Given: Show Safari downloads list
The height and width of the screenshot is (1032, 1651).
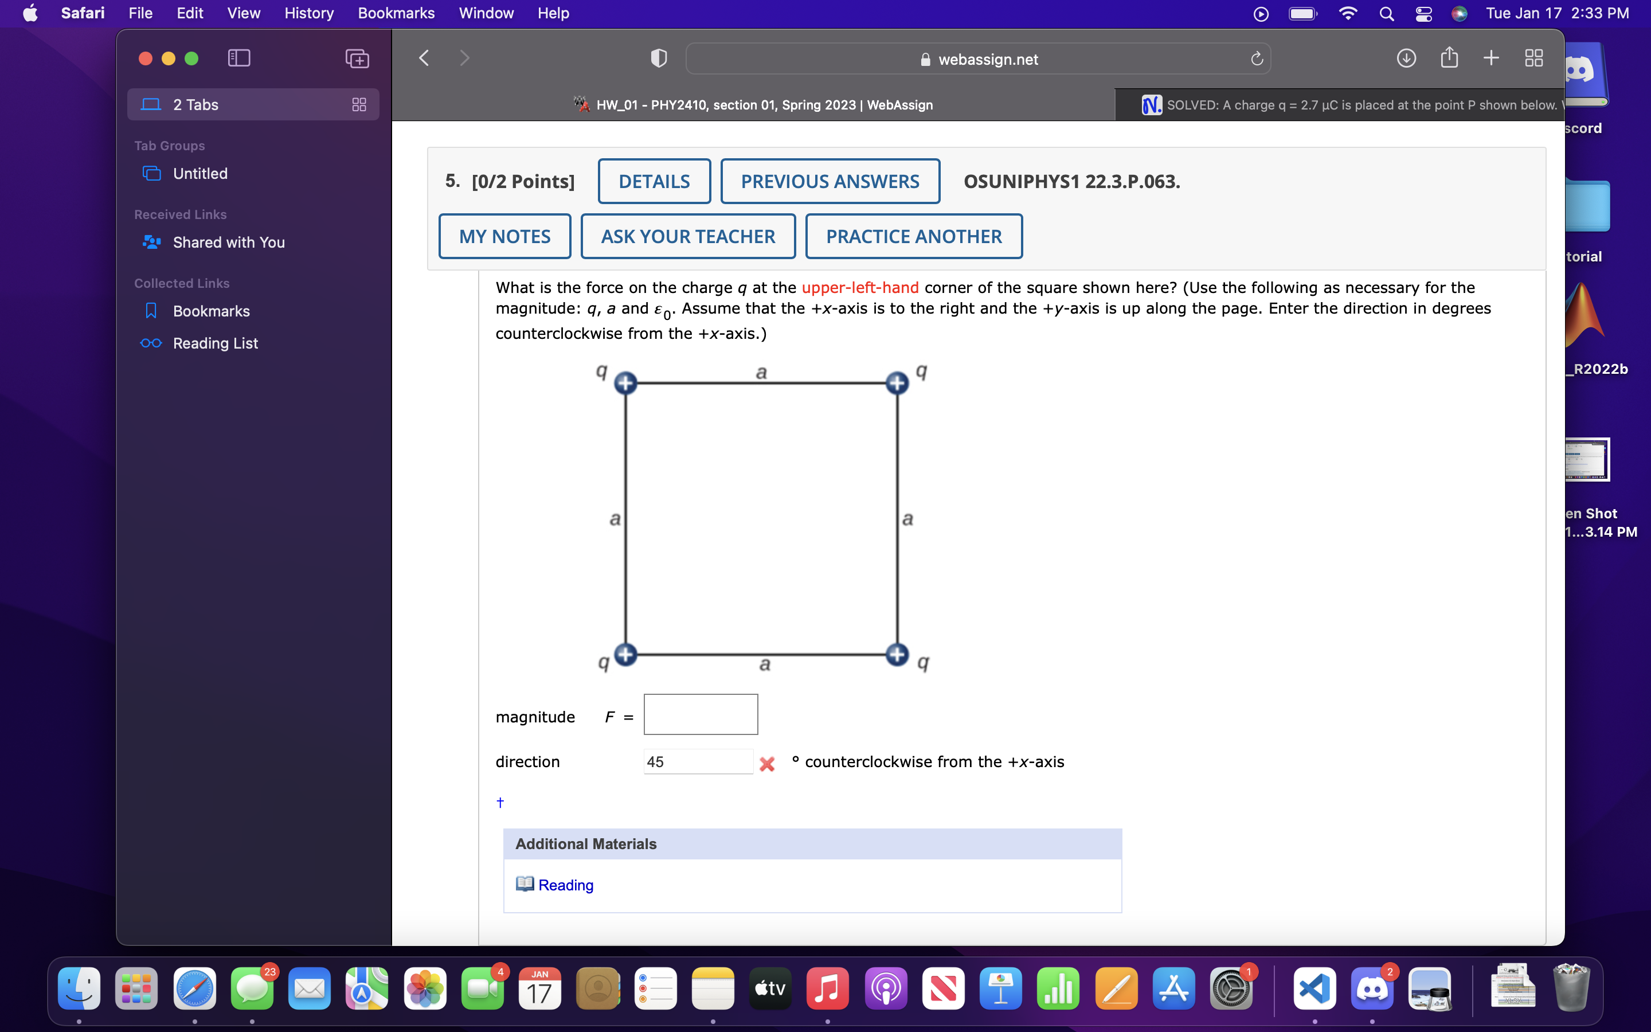Looking at the screenshot, I should point(1406,58).
